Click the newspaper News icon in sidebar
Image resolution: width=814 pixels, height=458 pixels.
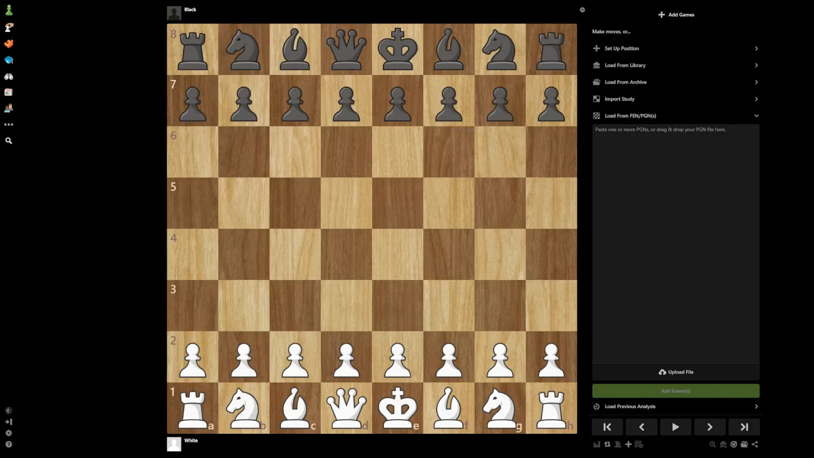coord(8,92)
